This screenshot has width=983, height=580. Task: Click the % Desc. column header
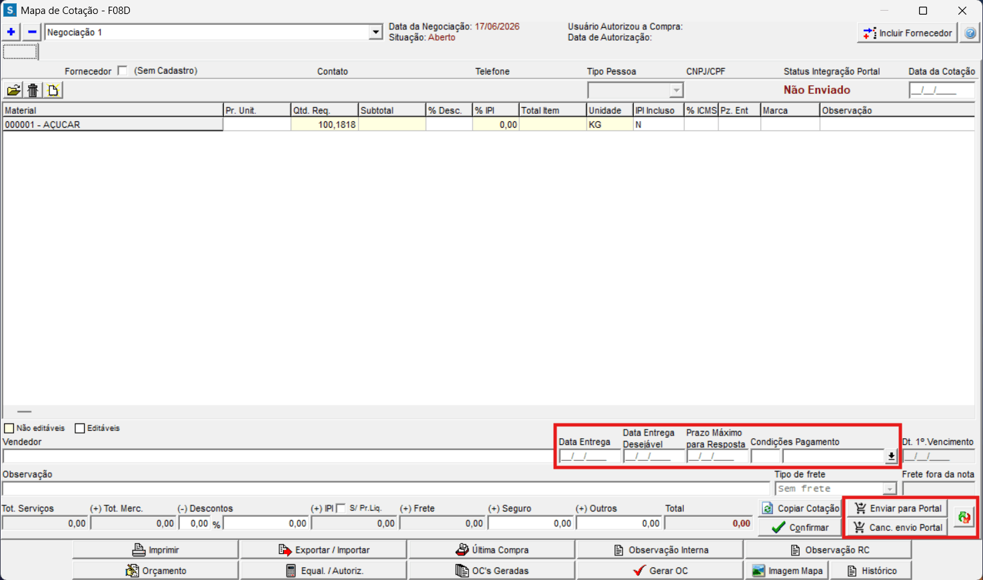[449, 111]
